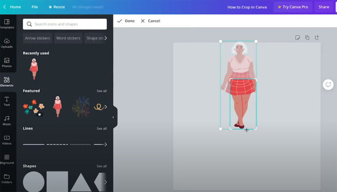Add a new page with the plus-page icon
The width and height of the screenshot is (337, 192).
click(317, 37)
